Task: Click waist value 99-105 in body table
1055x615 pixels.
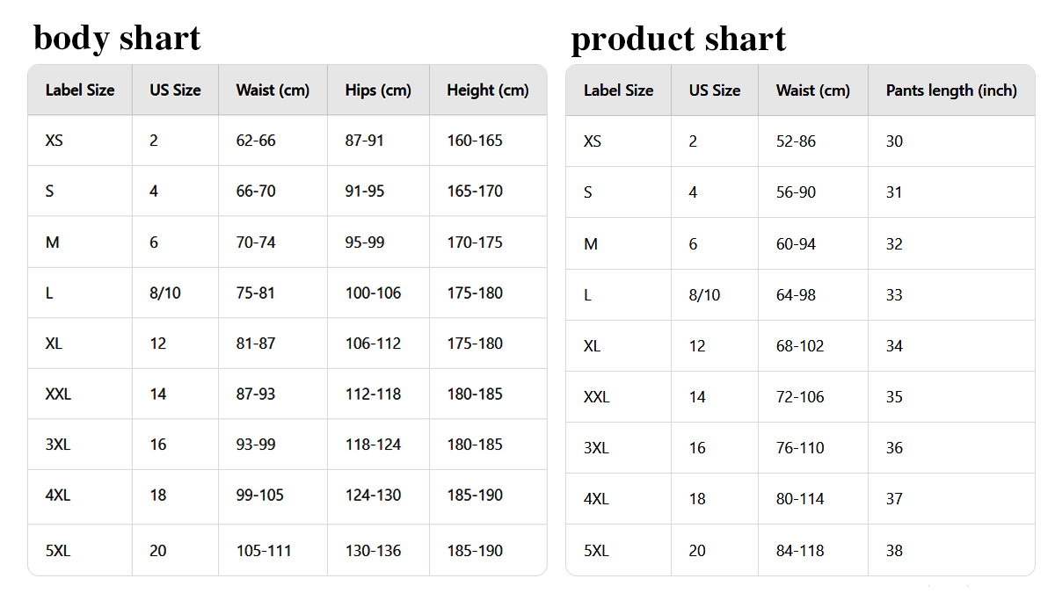Action: click(x=260, y=495)
